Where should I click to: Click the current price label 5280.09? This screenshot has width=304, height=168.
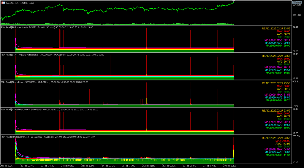(x=297, y=2)
